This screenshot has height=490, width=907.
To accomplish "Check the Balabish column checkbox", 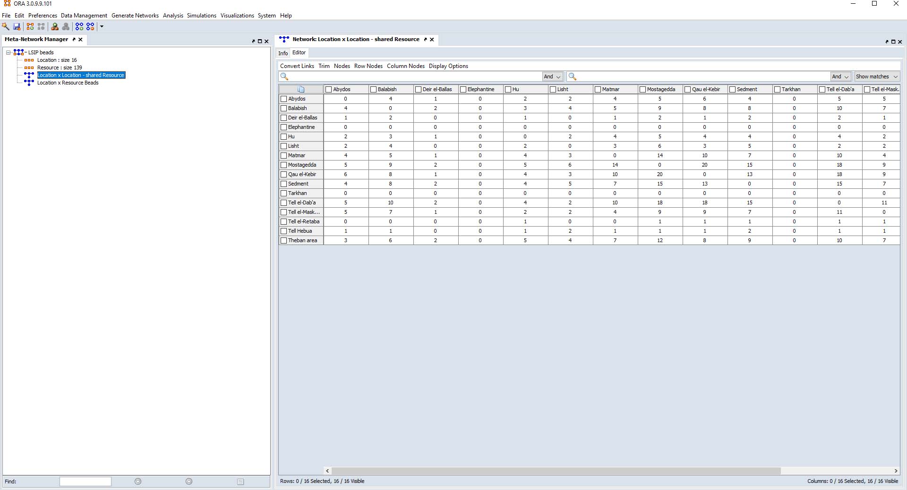I will point(373,89).
